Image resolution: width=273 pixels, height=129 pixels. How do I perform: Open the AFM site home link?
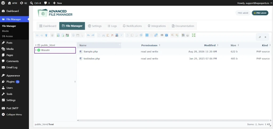pos(13,3)
